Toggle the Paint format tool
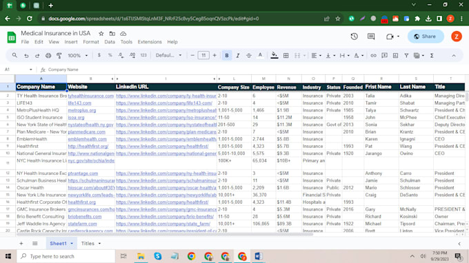 [x=59, y=56]
